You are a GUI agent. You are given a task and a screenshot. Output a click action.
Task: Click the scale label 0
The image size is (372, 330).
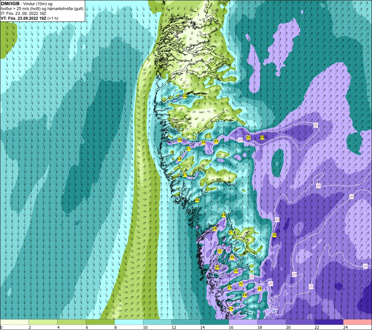pyautogui.click(x=1, y=327)
